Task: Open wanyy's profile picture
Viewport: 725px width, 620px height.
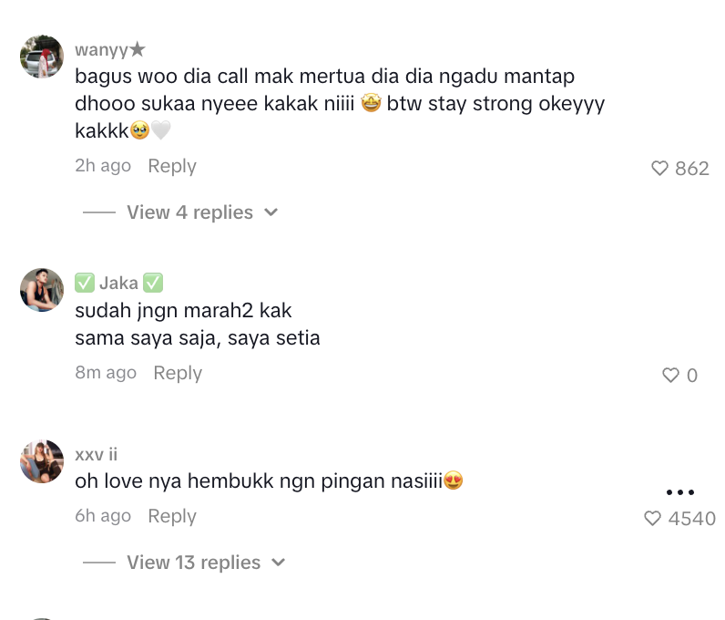Action: click(x=42, y=57)
